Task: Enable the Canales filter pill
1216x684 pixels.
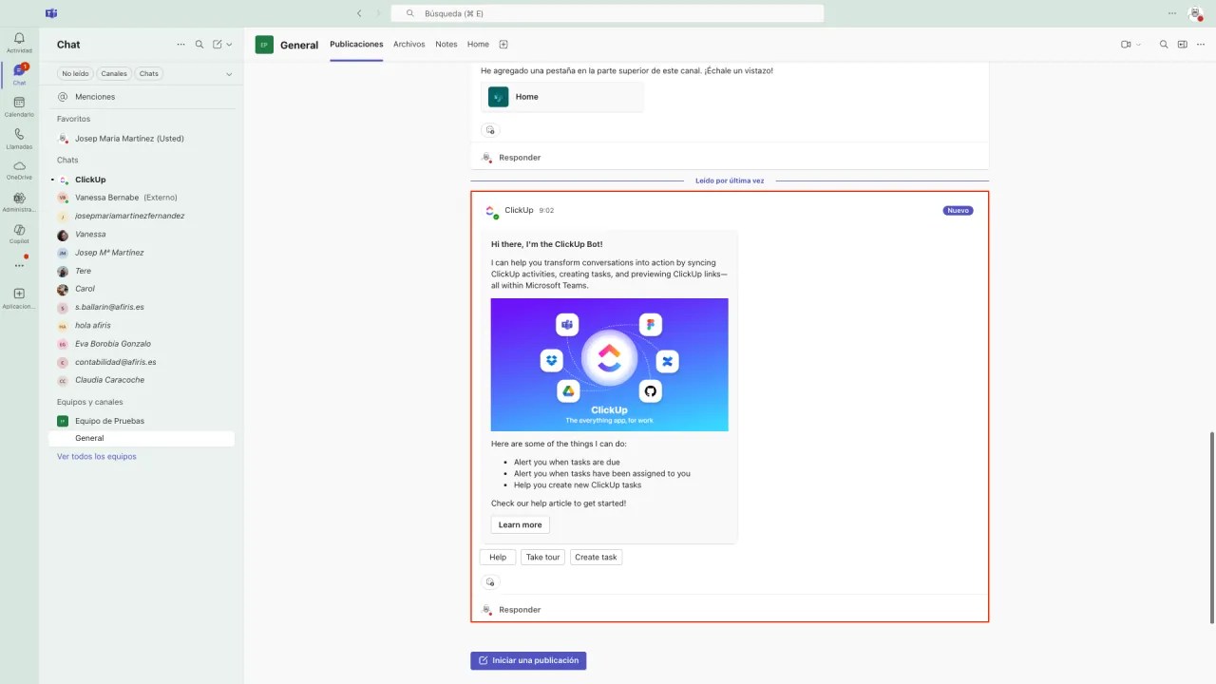Action: coord(113,73)
